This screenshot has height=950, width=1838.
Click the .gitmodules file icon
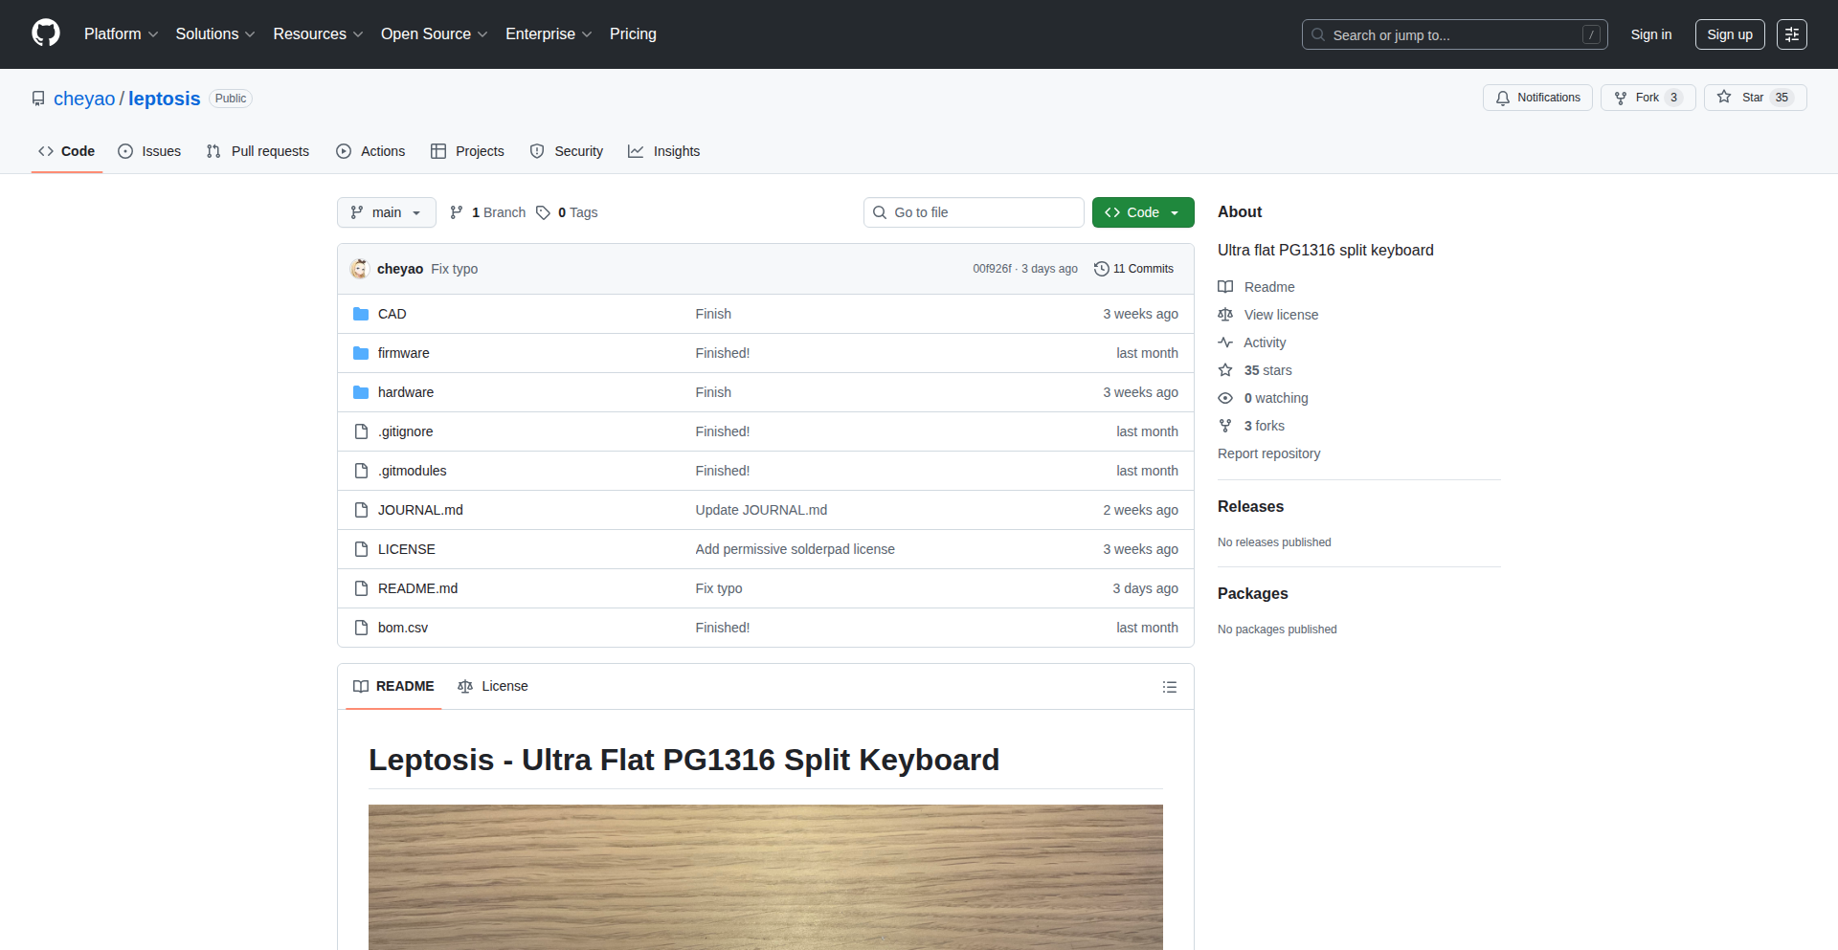(361, 471)
